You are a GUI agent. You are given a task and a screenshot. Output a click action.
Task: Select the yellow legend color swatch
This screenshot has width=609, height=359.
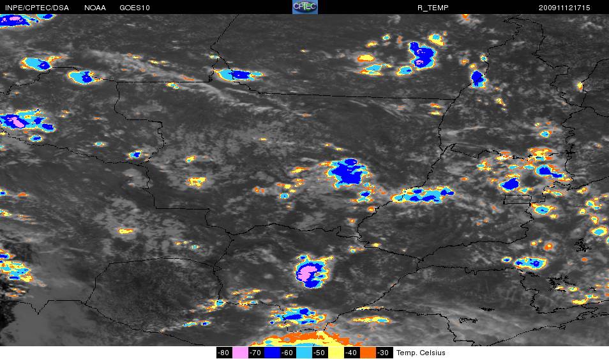336,353
